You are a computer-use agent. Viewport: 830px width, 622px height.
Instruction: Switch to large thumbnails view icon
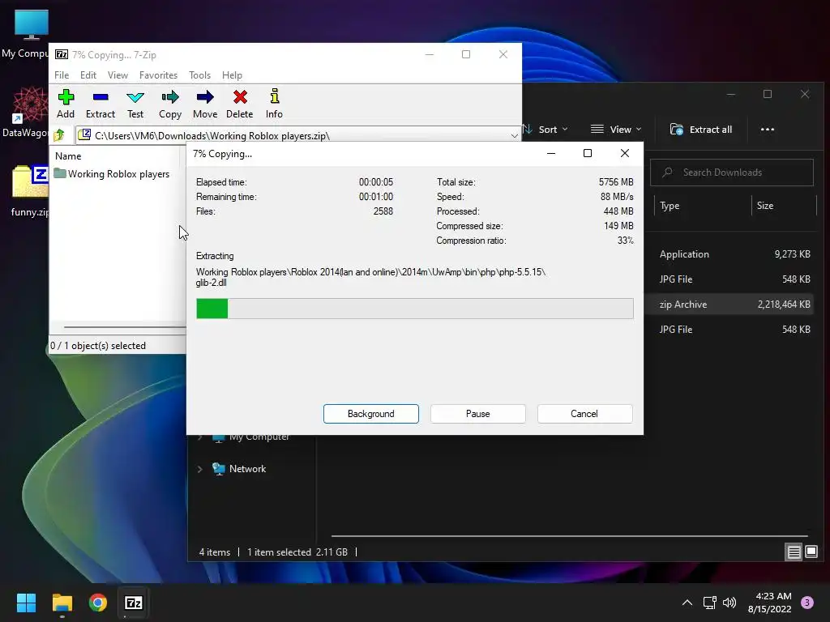pyautogui.click(x=811, y=552)
